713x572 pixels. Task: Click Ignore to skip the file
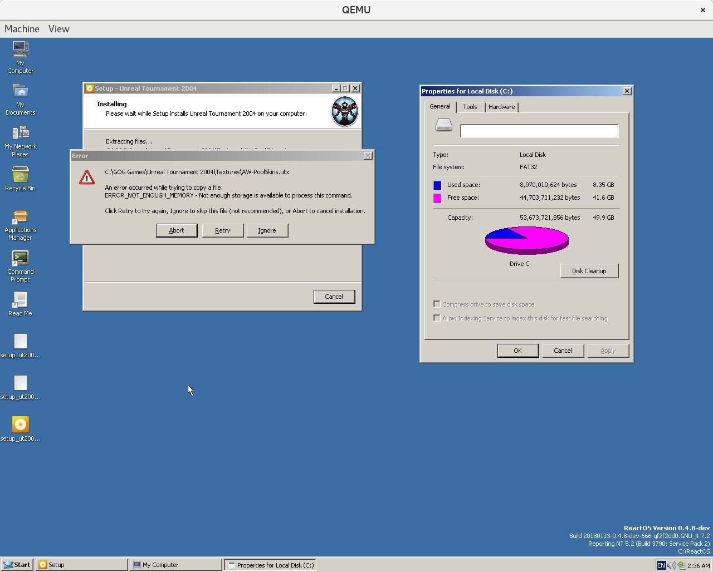click(x=267, y=230)
